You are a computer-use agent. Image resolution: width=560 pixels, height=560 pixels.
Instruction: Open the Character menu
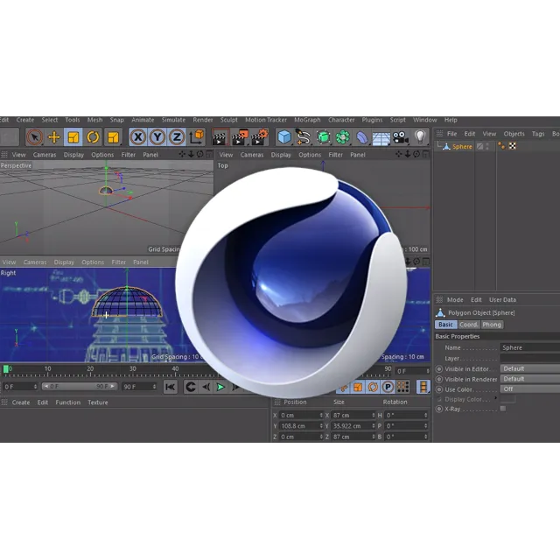coord(341,120)
